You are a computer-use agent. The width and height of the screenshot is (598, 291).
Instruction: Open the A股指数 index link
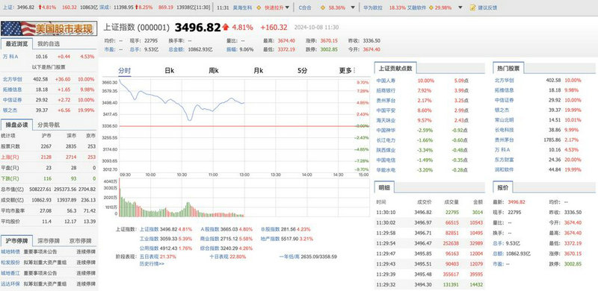tap(210, 229)
